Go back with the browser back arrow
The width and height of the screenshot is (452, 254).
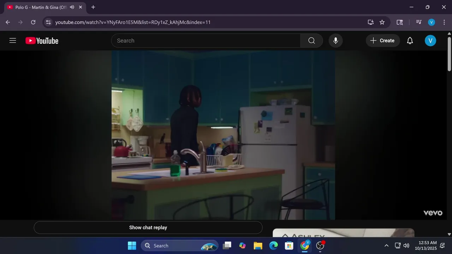[x=8, y=22]
